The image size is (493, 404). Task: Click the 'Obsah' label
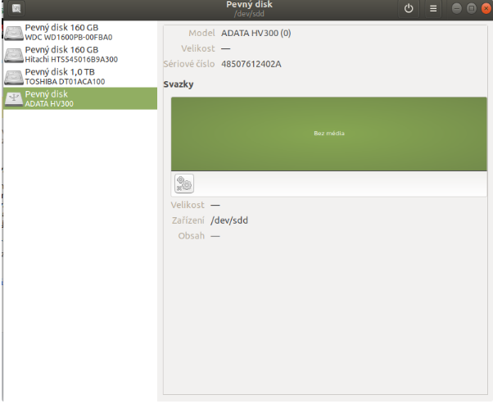pyautogui.click(x=191, y=236)
